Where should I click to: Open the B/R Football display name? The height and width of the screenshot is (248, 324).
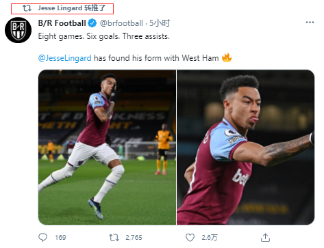tap(62, 23)
